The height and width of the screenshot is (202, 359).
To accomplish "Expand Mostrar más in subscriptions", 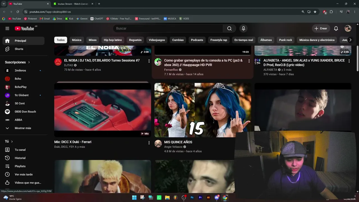I will pos(24,128).
